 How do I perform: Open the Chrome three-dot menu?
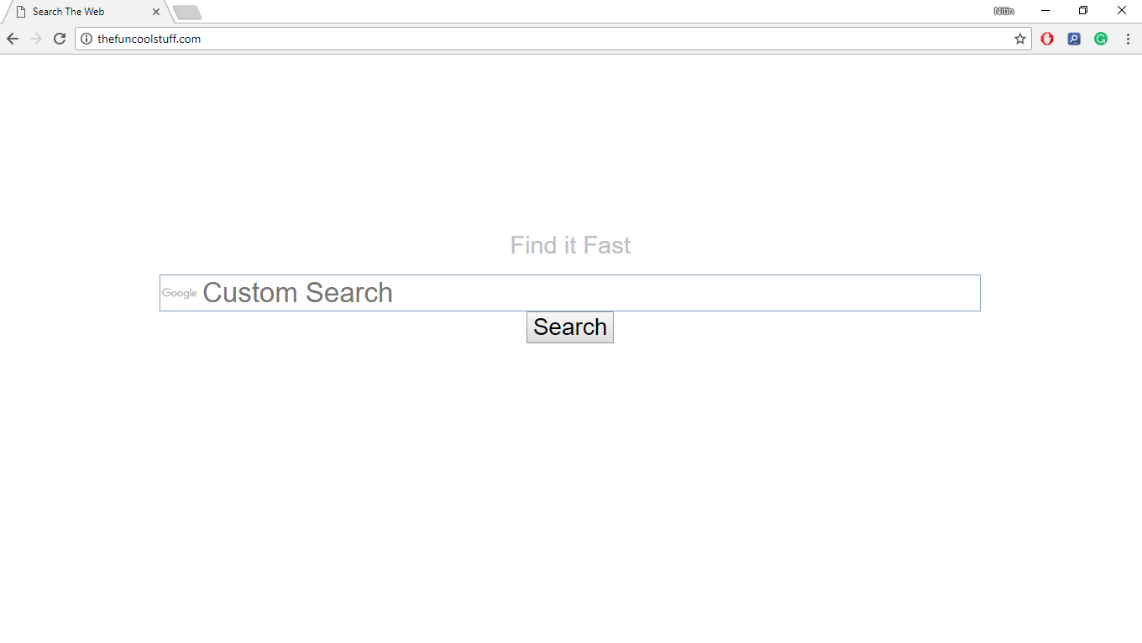click(1128, 39)
